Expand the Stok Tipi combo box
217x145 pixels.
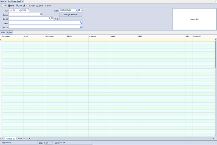(x=81, y=18)
